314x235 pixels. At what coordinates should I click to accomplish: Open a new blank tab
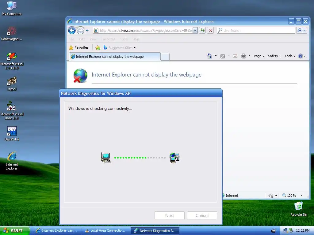click(x=165, y=57)
